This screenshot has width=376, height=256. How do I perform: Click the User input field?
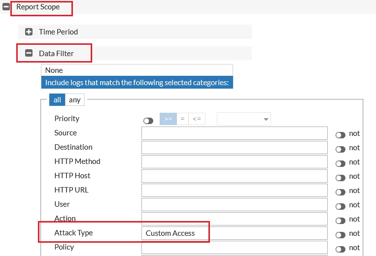coord(235,204)
